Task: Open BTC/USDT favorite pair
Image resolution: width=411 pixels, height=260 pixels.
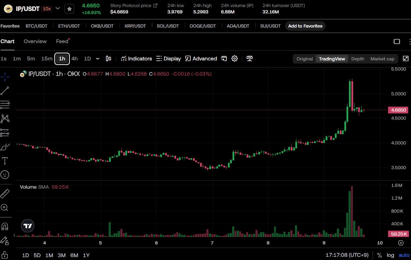Action: [36, 26]
